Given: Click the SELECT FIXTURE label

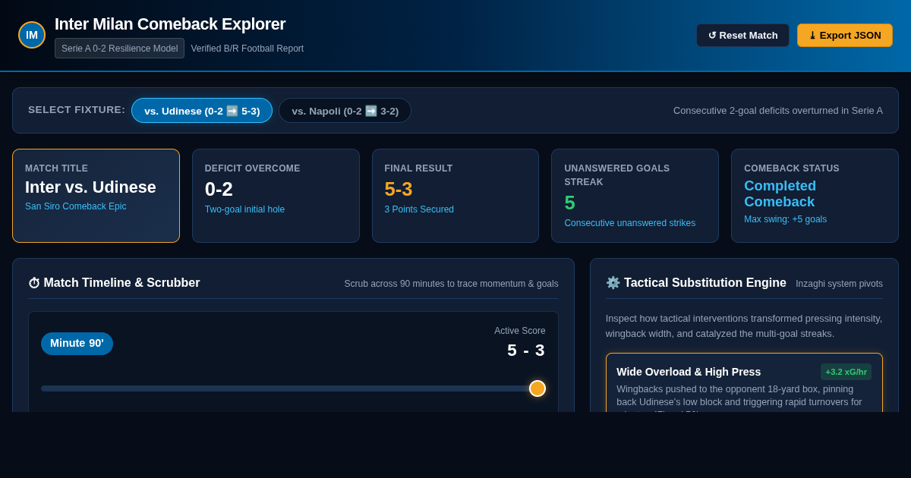Looking at the screenshot, I should [x=77, y=110].
